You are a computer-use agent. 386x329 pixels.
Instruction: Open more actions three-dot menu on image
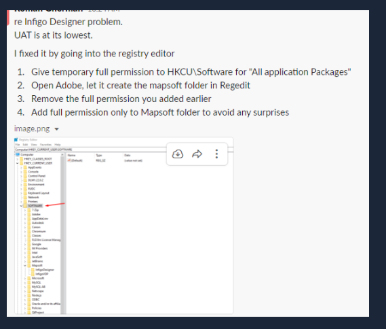(x=216, y=154)
